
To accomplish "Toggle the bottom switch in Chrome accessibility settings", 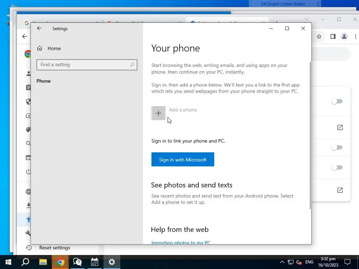I will [x=337, y=167].
